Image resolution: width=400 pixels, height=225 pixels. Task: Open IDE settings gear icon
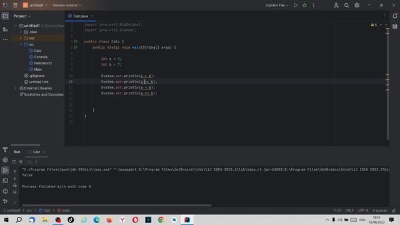[357, 5]
